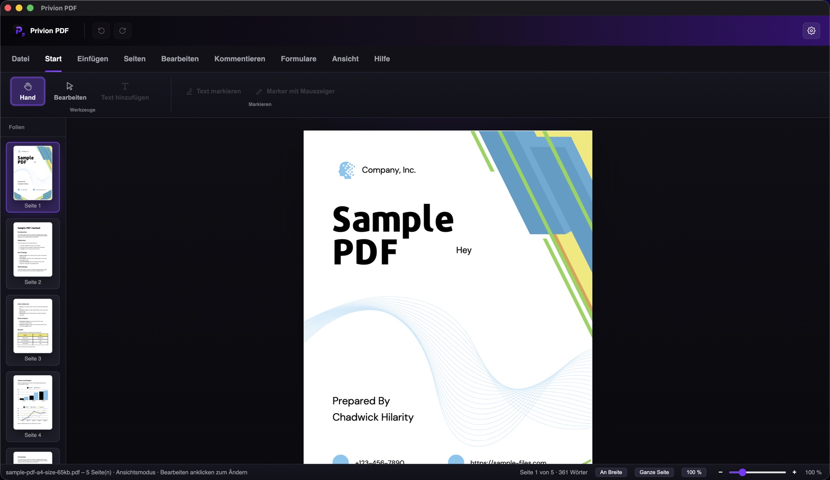
Task: Click the zoom slider handle
Action: tap(742, 472)
